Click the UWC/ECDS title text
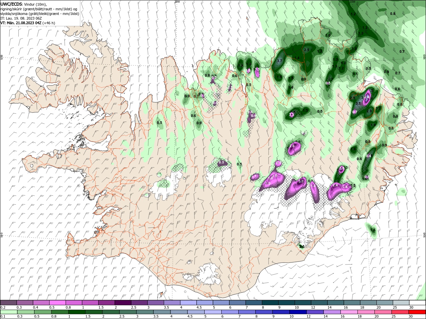The width and height of the screenshot is (426, 319). (x=12, y=4)
